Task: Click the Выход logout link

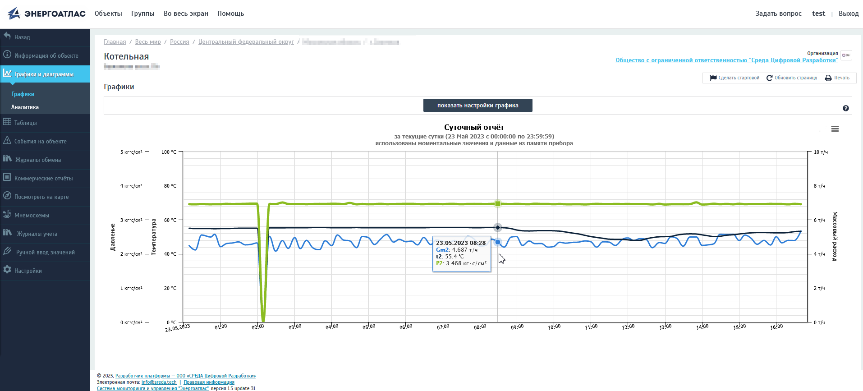Action: point(848,14)
